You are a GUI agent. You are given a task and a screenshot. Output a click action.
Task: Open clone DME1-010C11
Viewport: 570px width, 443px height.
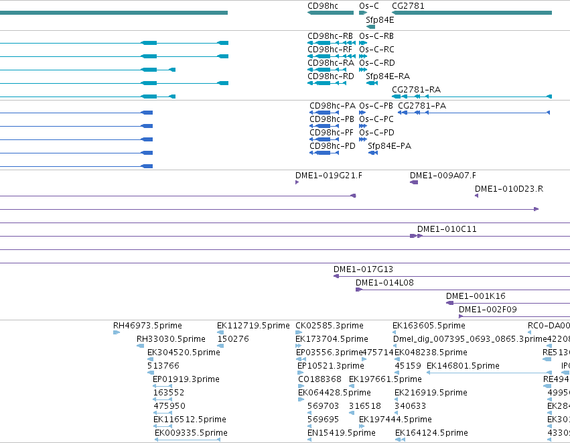(x=447, y=229)
